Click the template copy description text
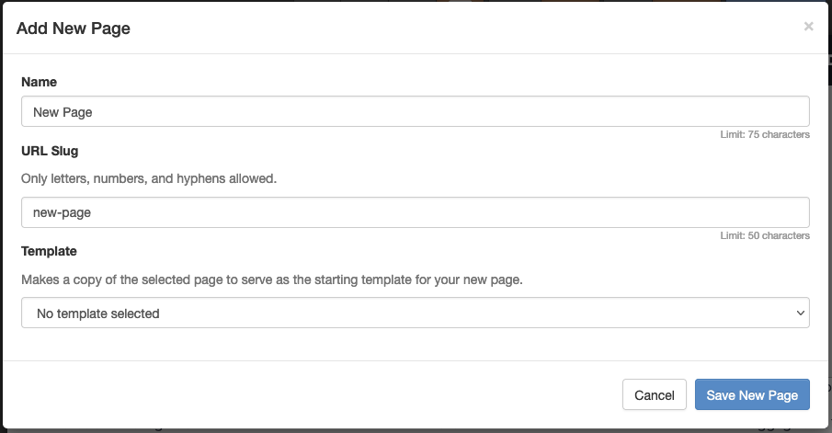 coord(272,279)
